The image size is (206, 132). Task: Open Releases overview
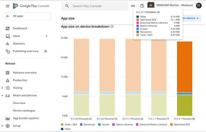click(25, 73)
